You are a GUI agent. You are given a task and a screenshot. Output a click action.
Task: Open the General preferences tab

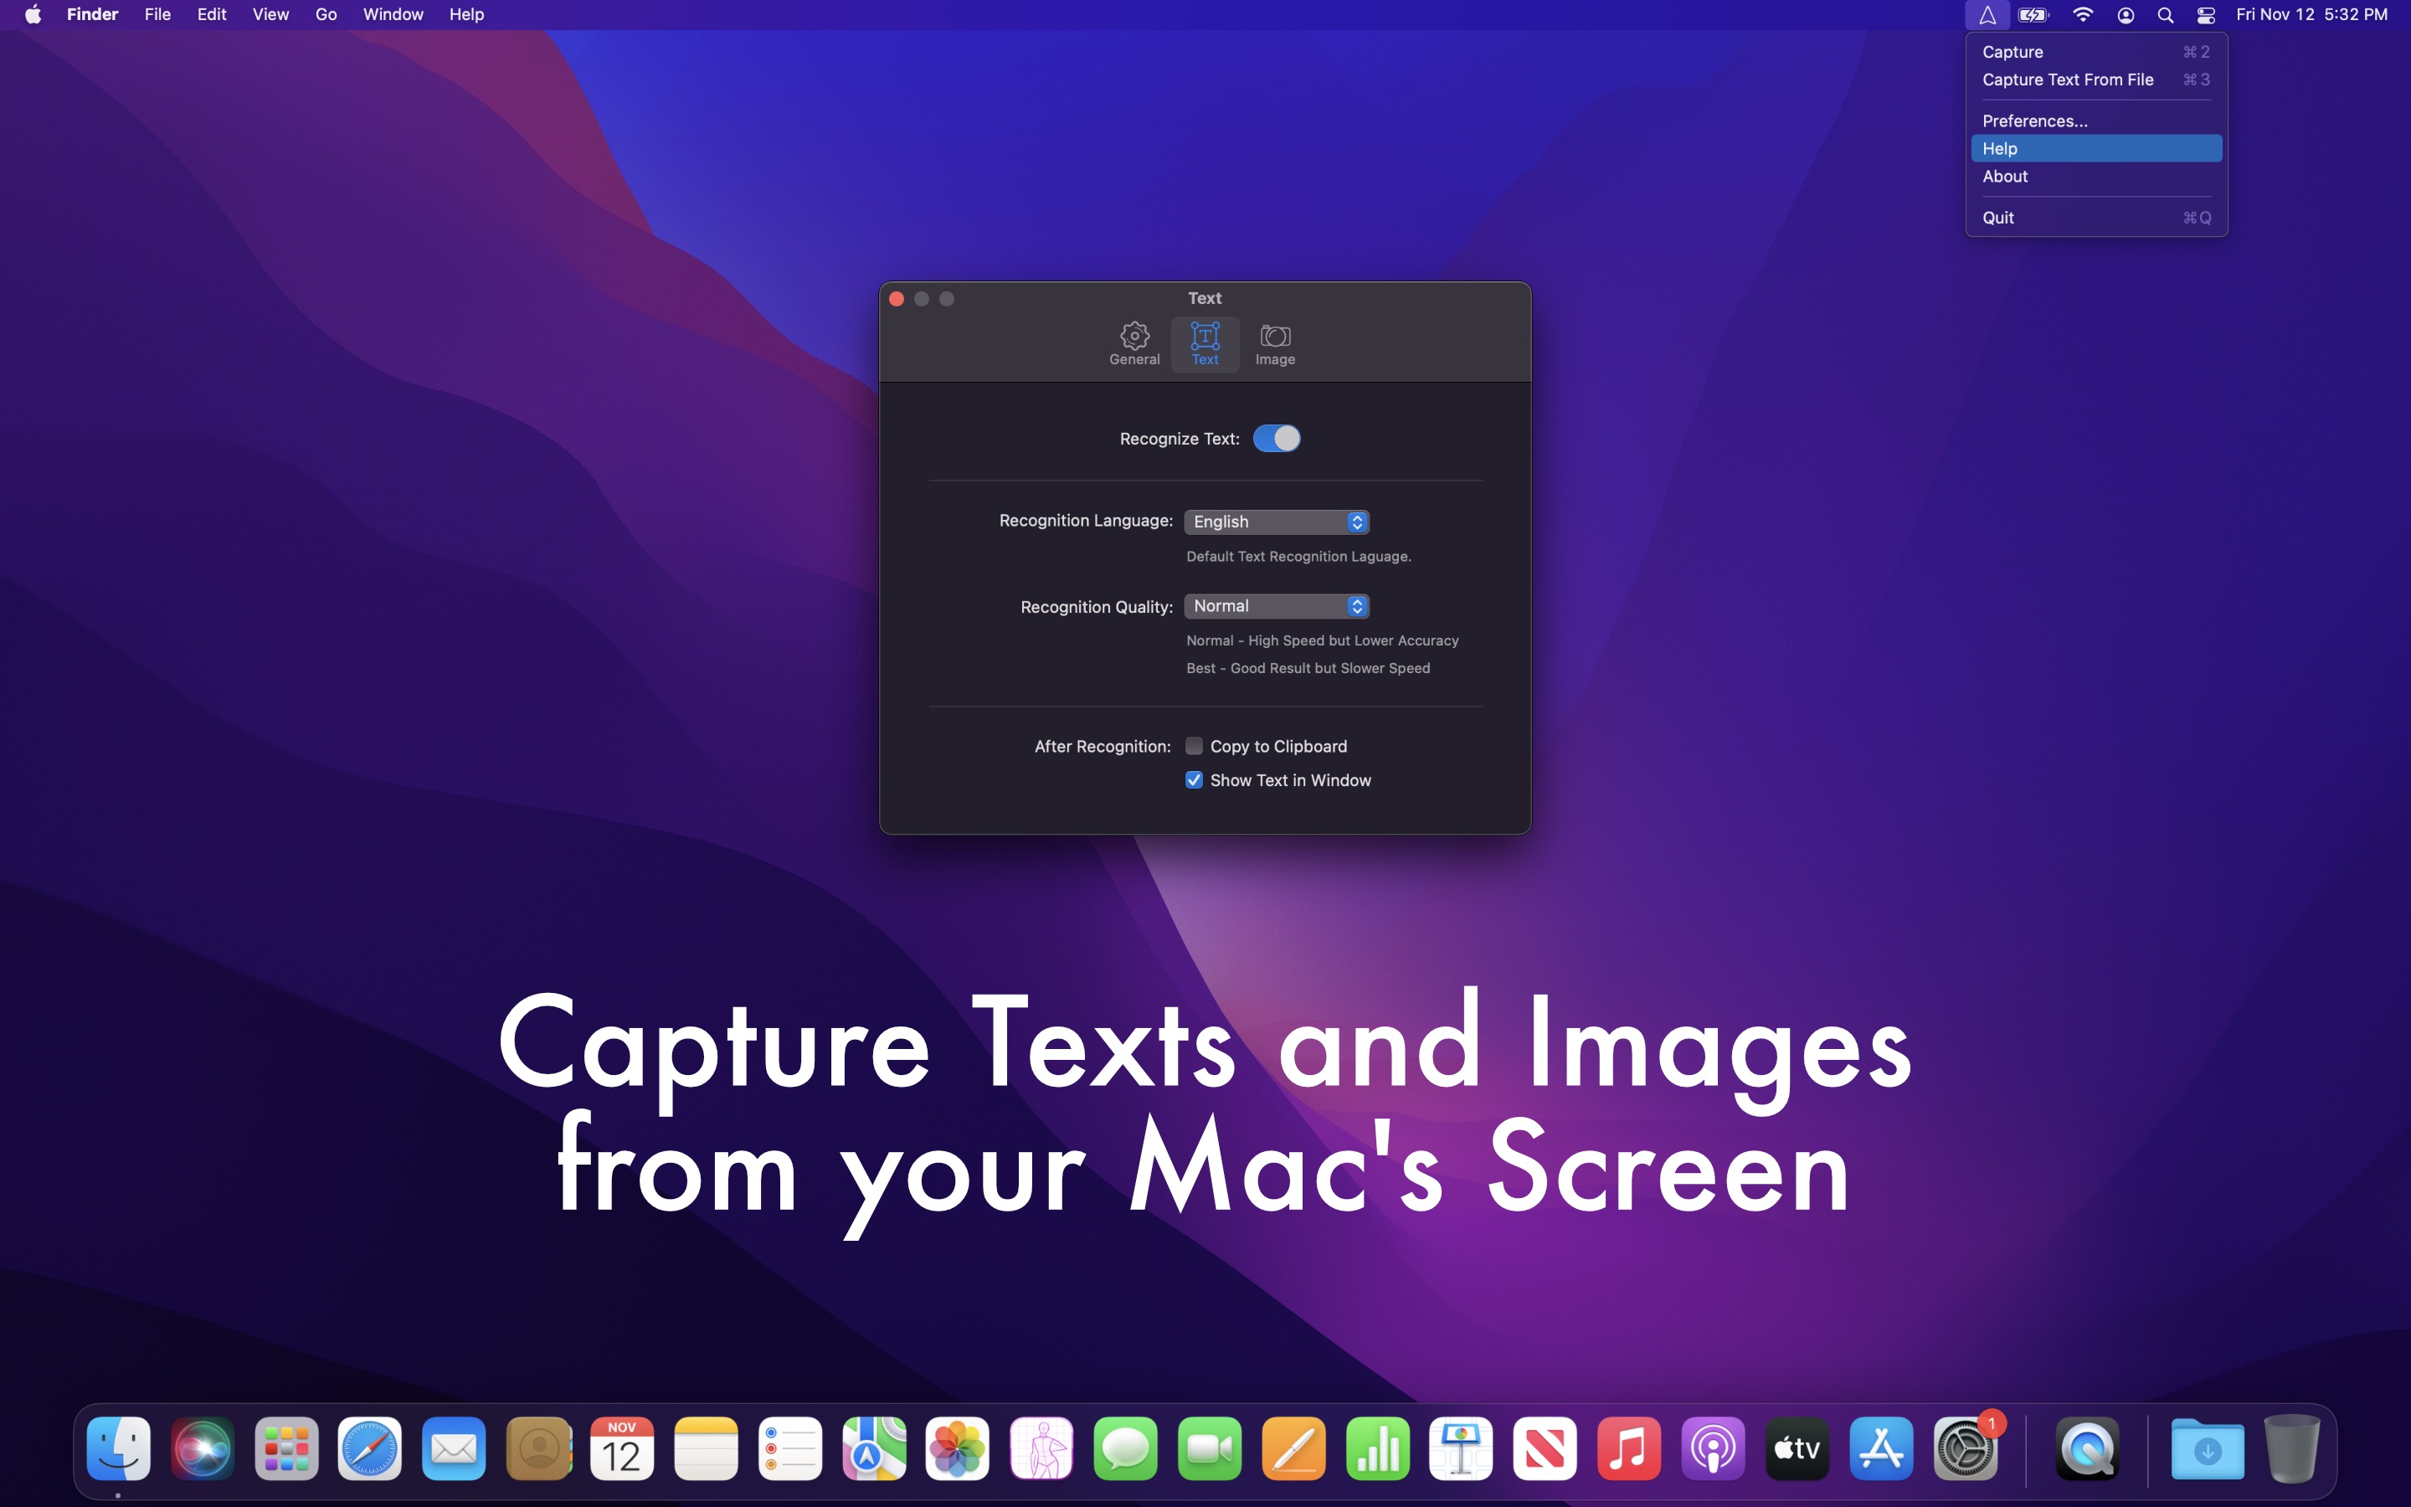[1134, 344]
